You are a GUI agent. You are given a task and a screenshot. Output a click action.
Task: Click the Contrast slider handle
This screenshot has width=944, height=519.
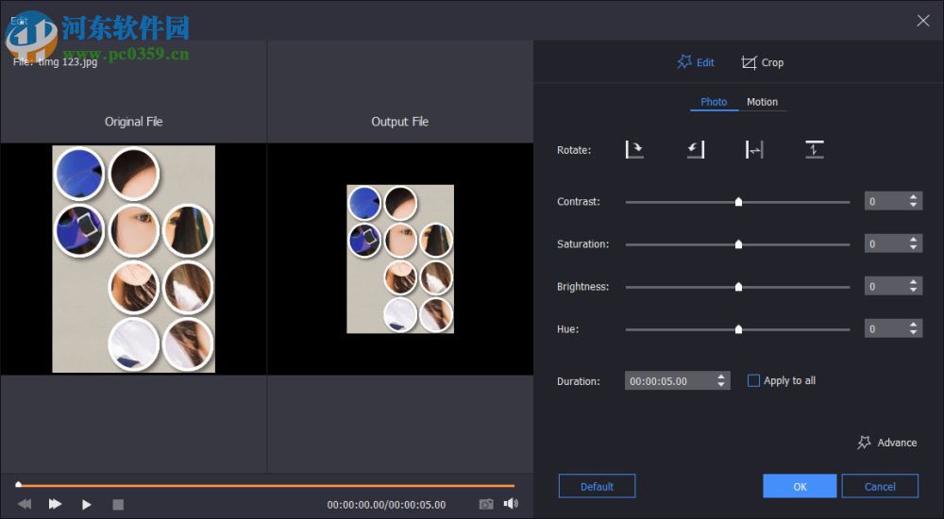click(x=739, y=202)
